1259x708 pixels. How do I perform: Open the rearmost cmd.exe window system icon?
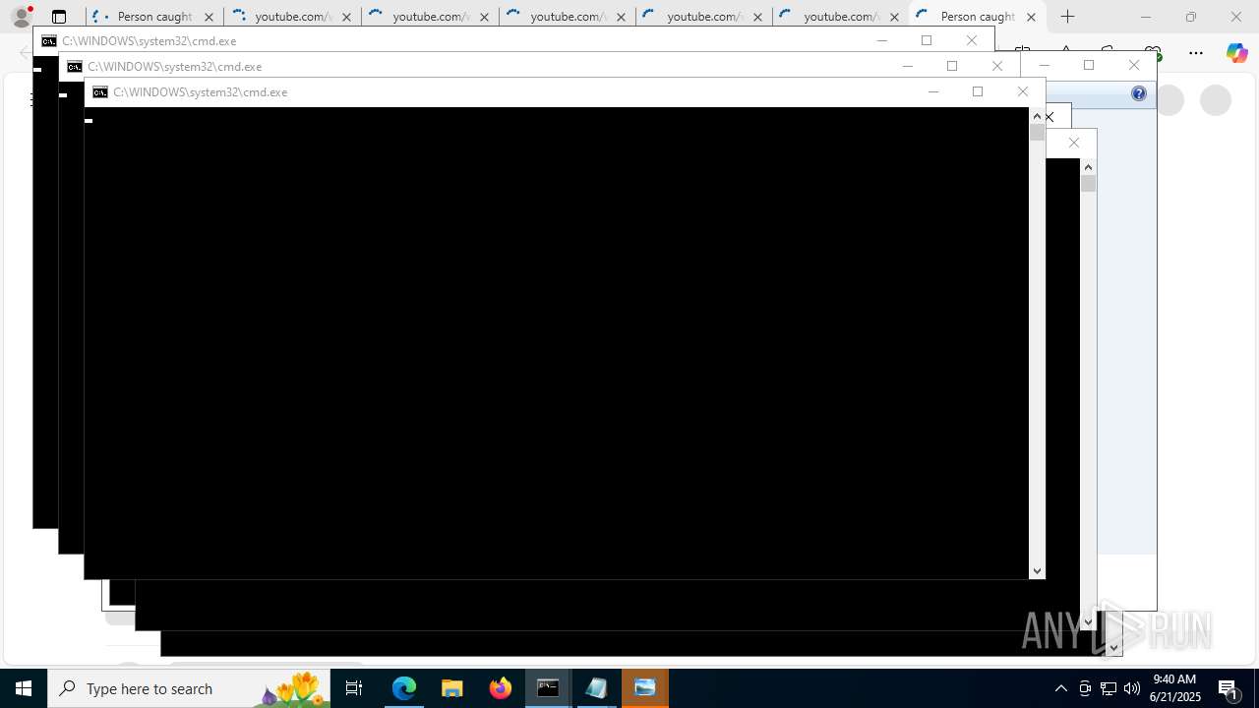point(49,40)
